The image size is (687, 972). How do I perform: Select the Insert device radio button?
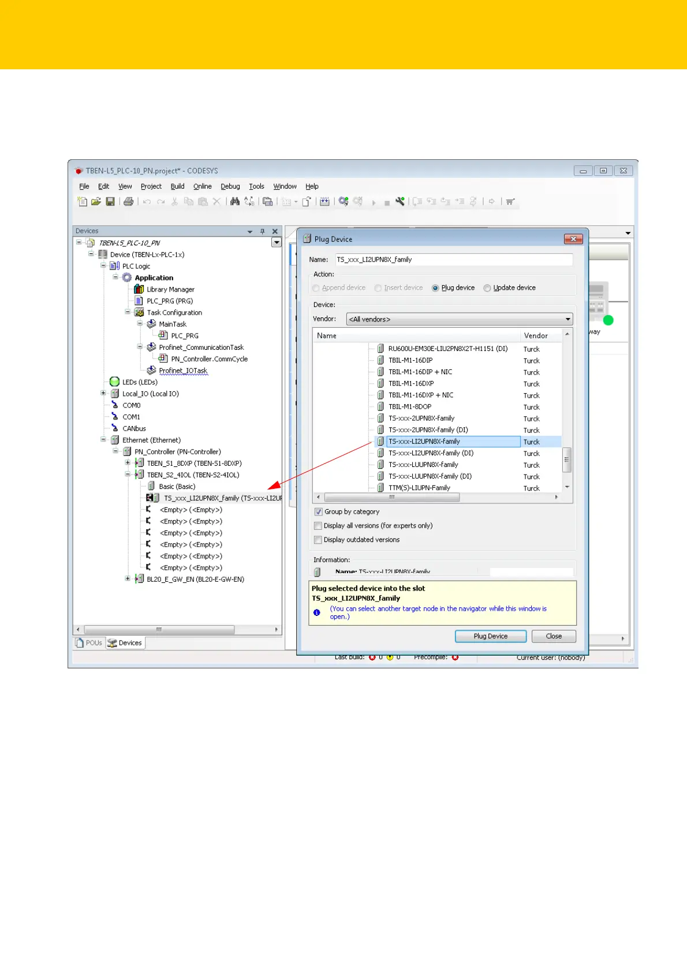tap(378, 288)
